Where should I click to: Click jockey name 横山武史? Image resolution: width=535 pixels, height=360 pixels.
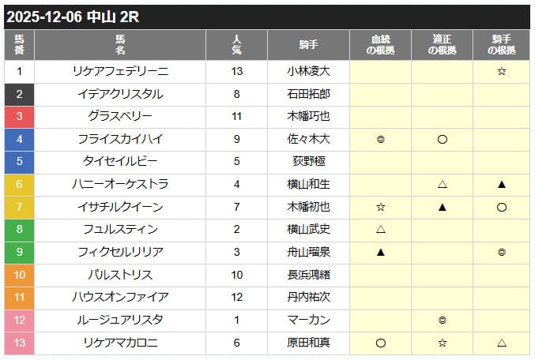click(x=308, y=231)
